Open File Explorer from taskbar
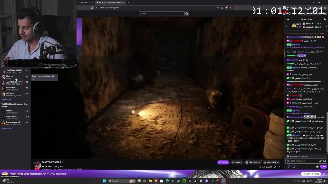 [x=150, y=181]
